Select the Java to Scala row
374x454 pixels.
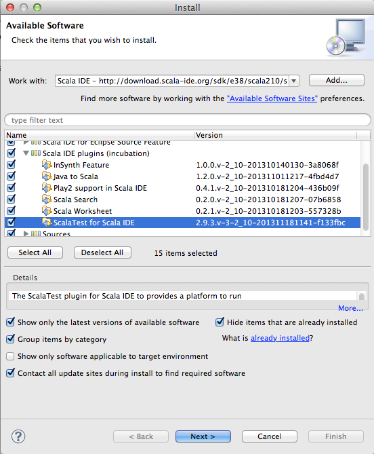[182, 176]
